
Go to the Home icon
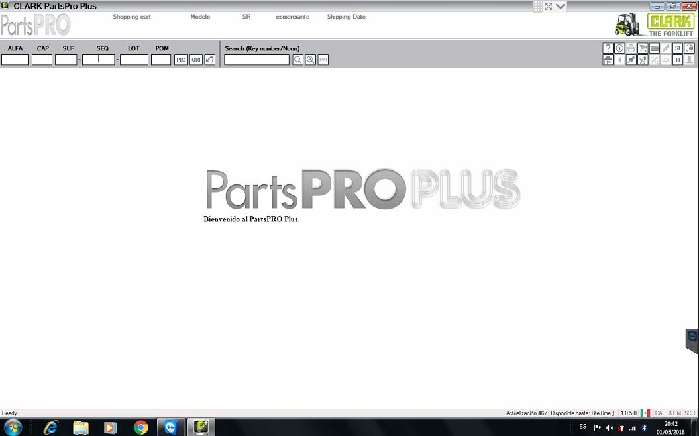[x=608, y=60]
